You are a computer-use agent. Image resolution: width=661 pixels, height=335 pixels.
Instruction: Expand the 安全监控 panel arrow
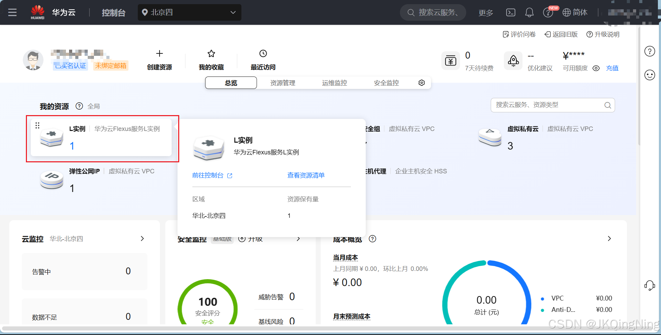point(298,239)
